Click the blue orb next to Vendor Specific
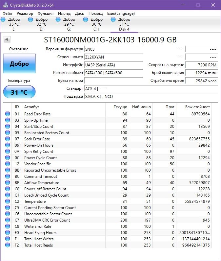The height and width of the screenshot is (261, 221). click(x=8, y=164)
